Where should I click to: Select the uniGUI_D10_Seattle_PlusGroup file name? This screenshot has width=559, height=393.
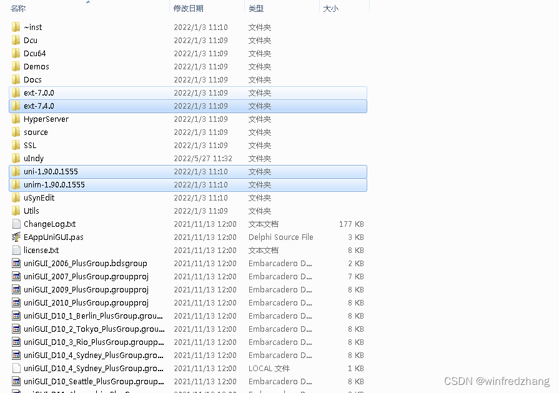tap(94, 381)
